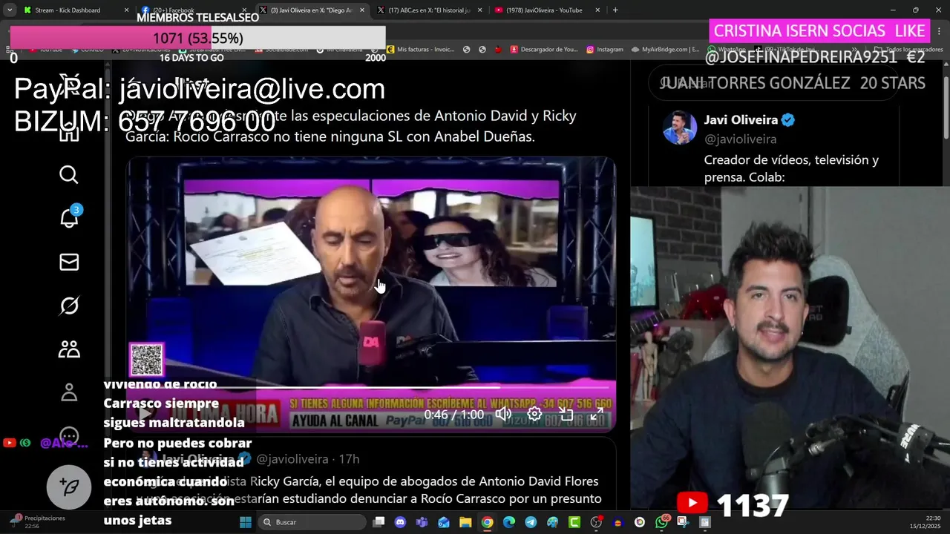Open Windows Start menu

coord(246,522)
